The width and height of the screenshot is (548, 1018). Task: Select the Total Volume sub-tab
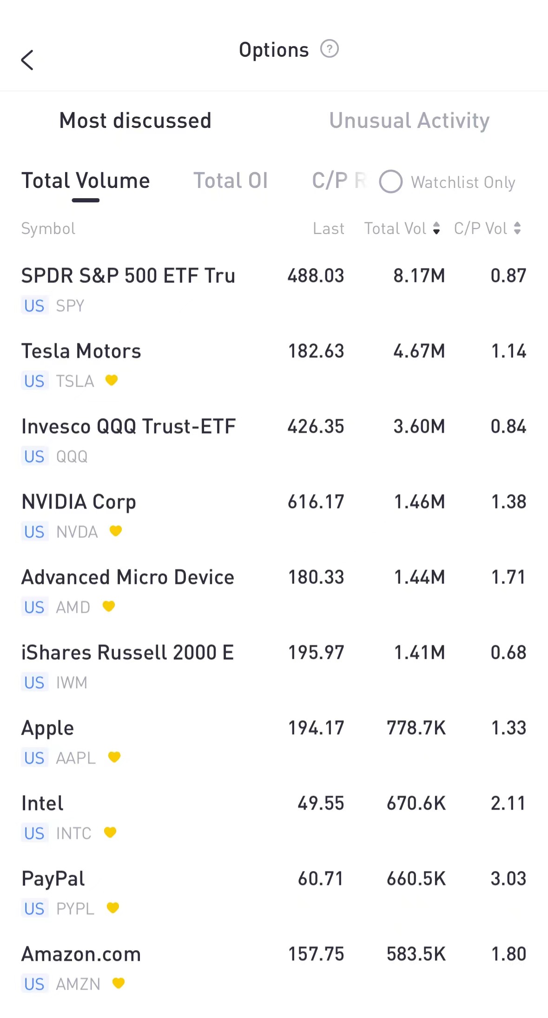coord(86,181)
